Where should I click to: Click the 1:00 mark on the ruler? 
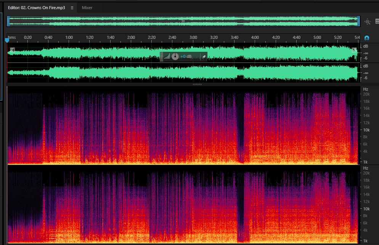click(x=69, y=37)
